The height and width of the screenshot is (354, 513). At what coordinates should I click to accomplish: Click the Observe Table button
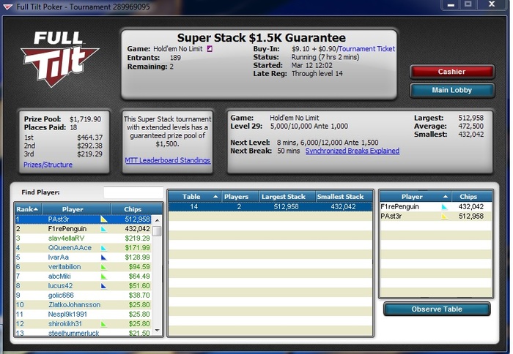(437, 309)
